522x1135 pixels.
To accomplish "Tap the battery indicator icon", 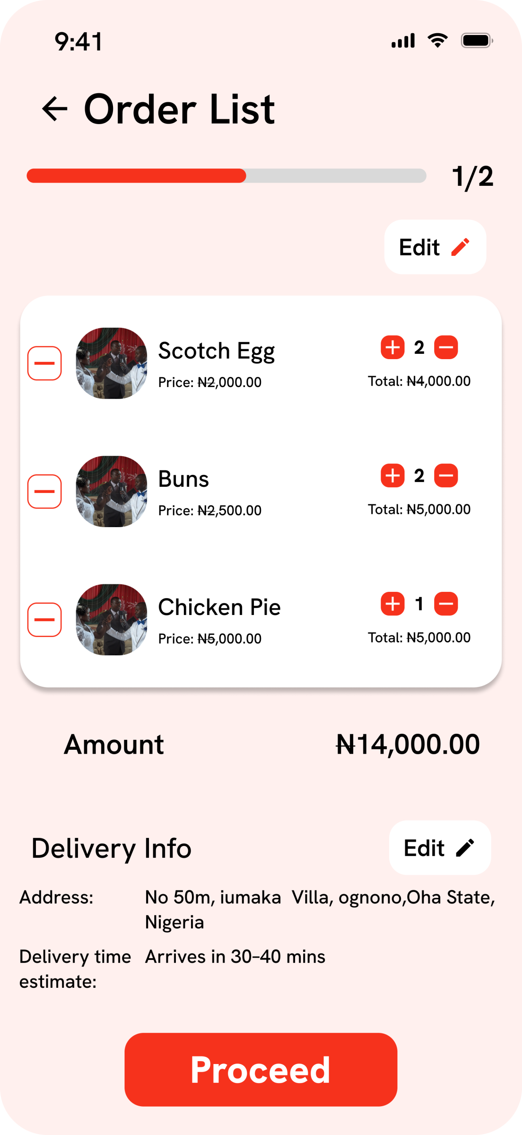I will pos(477,40).
